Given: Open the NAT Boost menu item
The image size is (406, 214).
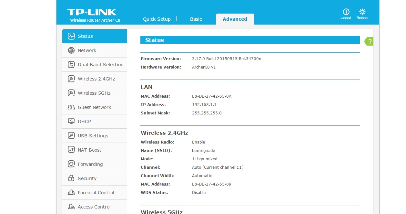Looking at the screenshot, I should (x=95, y=150).
